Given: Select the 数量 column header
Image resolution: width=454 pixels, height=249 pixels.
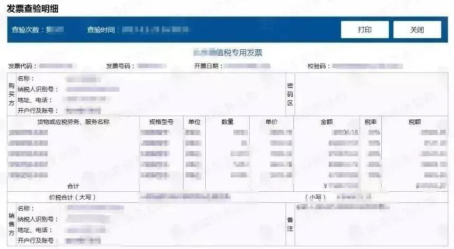Looking at the screenshot, I should click(x=227, y=121).
